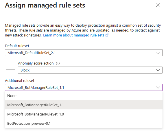
Task: Open Learn more about managed rule sets link
Action: point(73,35)
